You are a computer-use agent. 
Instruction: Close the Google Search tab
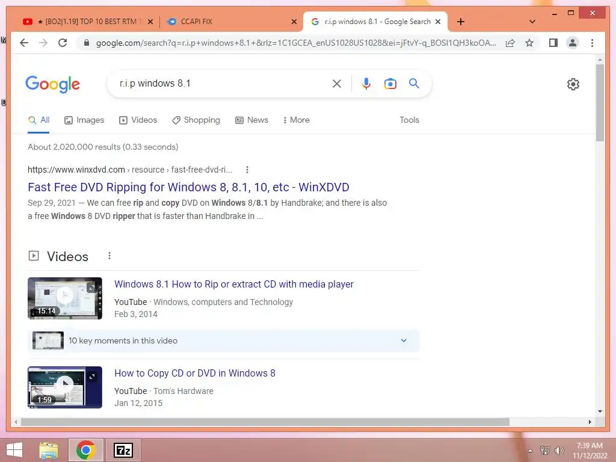(438, 22)
